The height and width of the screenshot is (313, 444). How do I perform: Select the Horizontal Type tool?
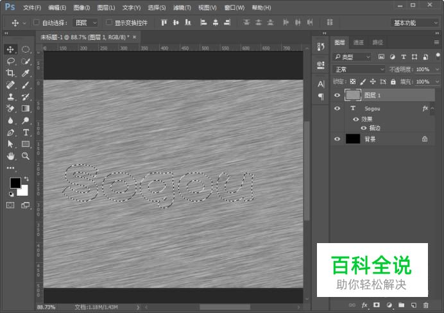pyautogui.click(x=26, y=132)
